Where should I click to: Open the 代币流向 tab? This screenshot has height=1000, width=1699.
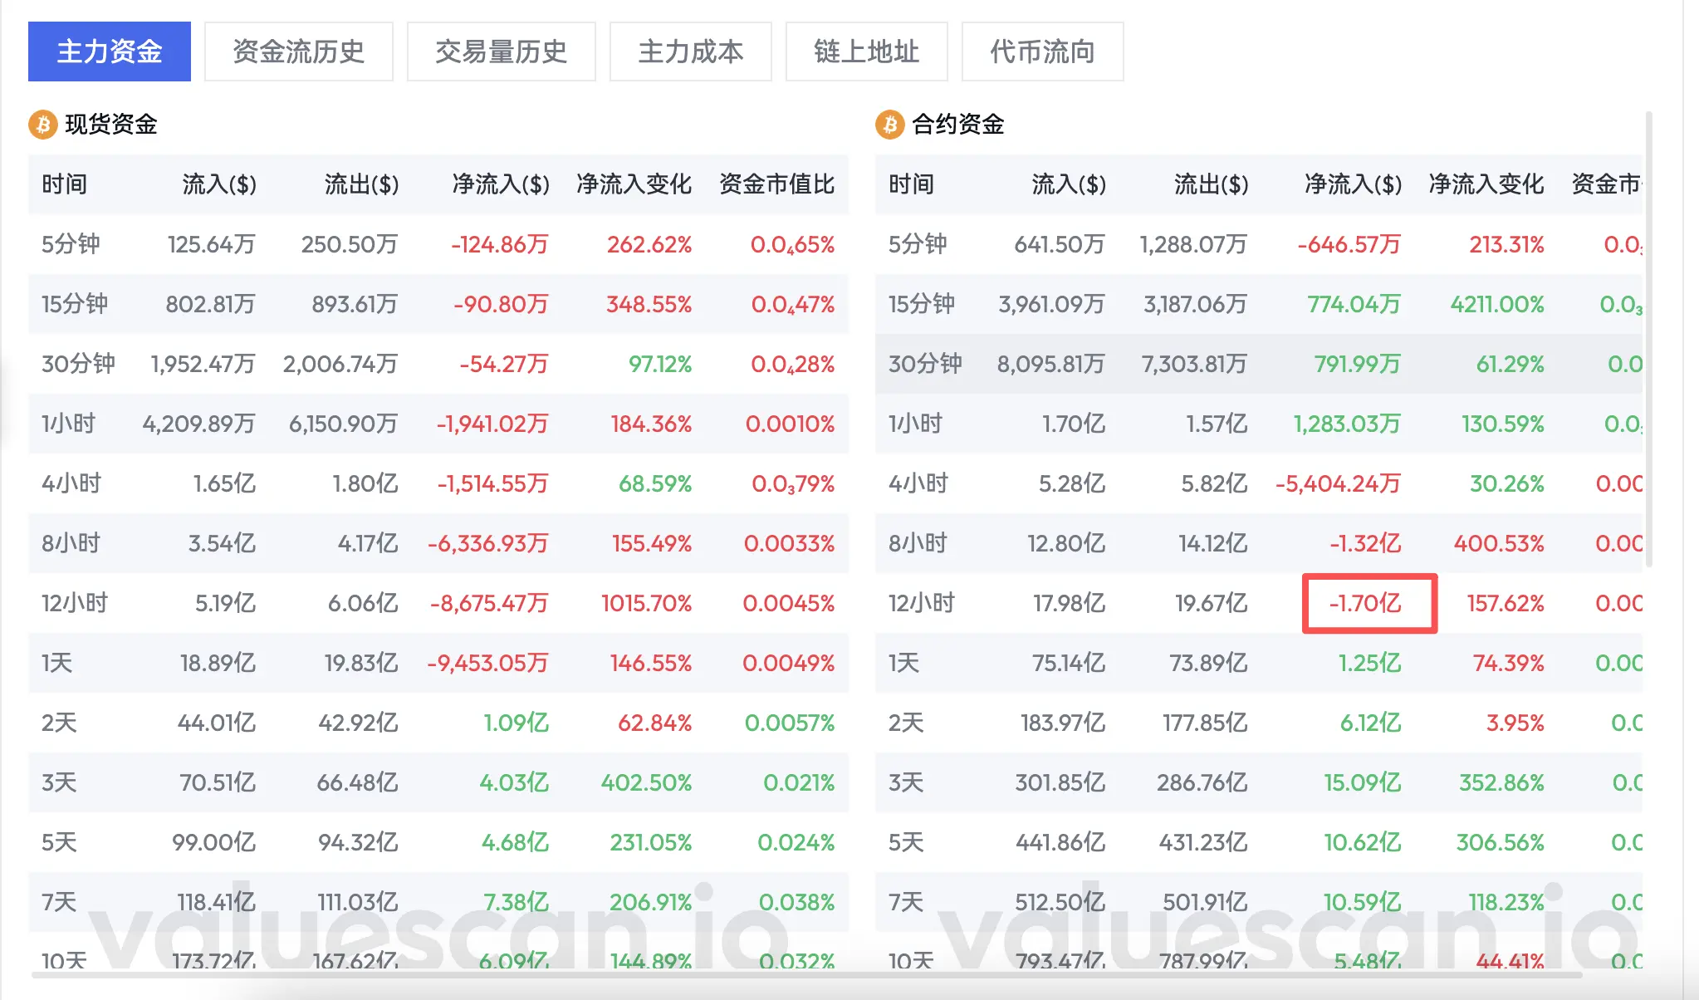1042,51
